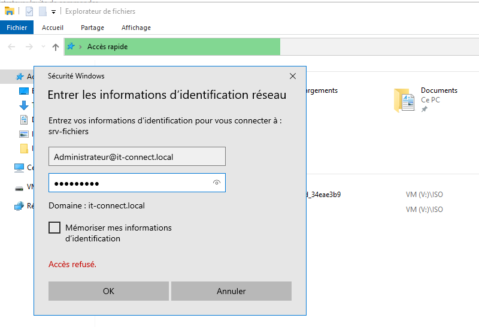The image size is (479, 327).
Task: Select the Affichage ribbon tab
Action: pyautogui.click(x=136, y=28)
